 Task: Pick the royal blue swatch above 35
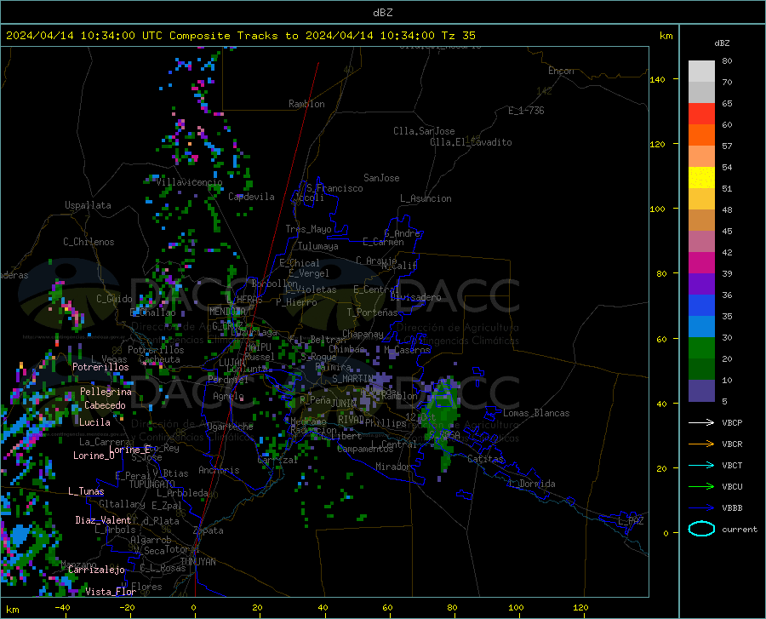click(701, 306)
